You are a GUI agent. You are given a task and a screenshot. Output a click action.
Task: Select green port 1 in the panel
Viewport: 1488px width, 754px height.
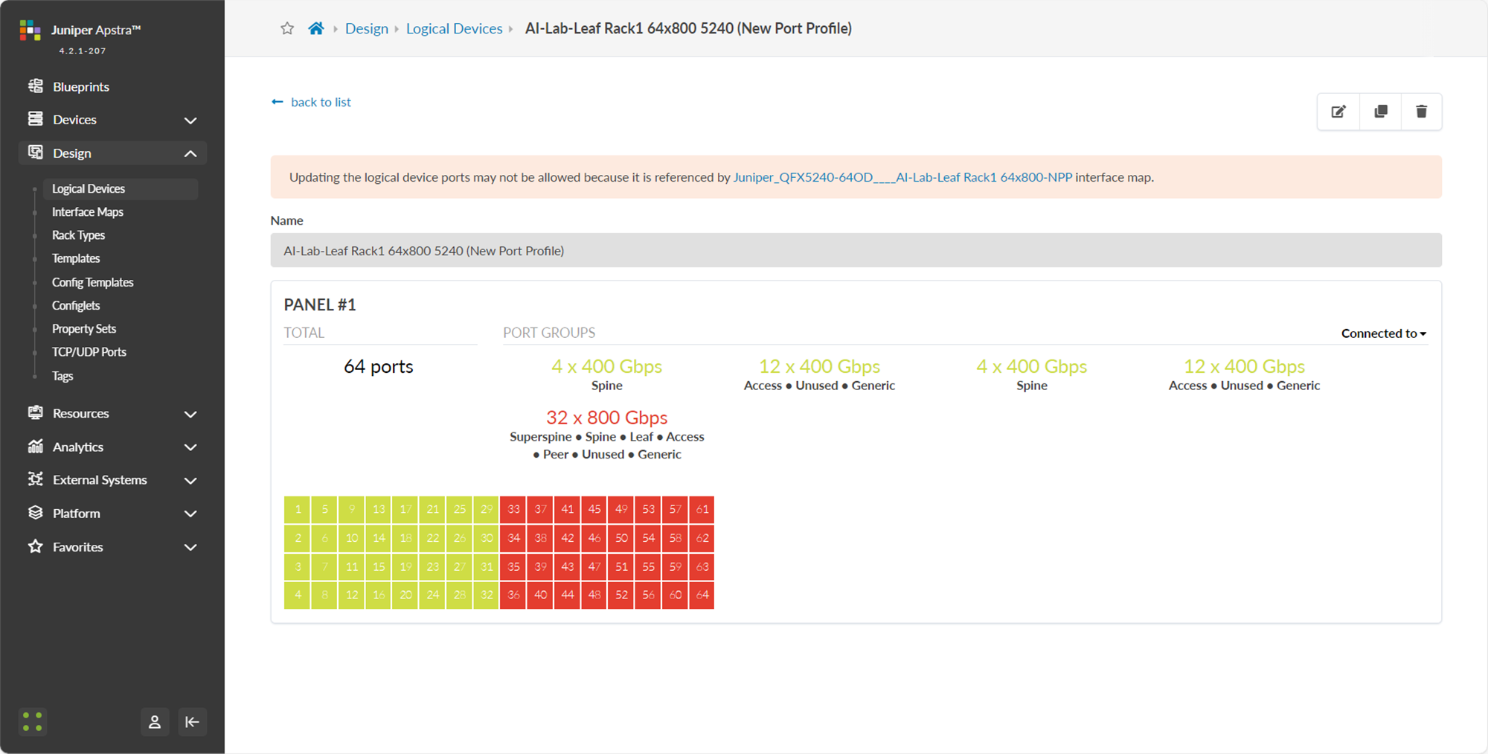tap(298, 510)
